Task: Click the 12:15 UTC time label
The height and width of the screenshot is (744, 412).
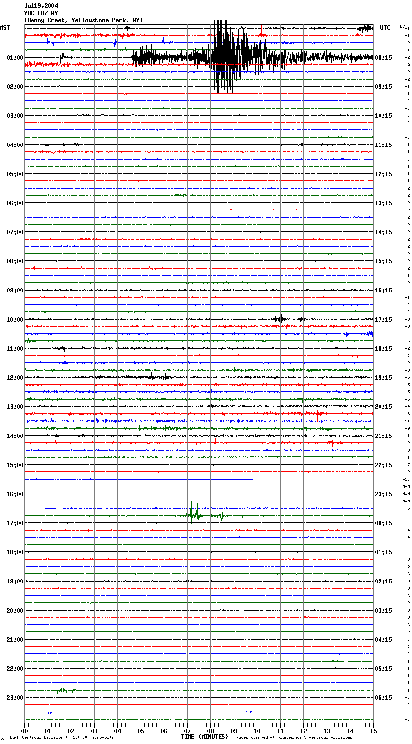Action: pyautogui.click(x=383, y=174)
